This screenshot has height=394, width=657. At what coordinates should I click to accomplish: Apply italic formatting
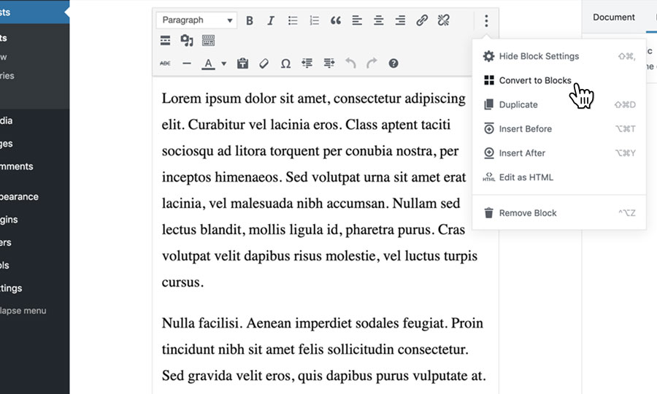pos(271,20)
